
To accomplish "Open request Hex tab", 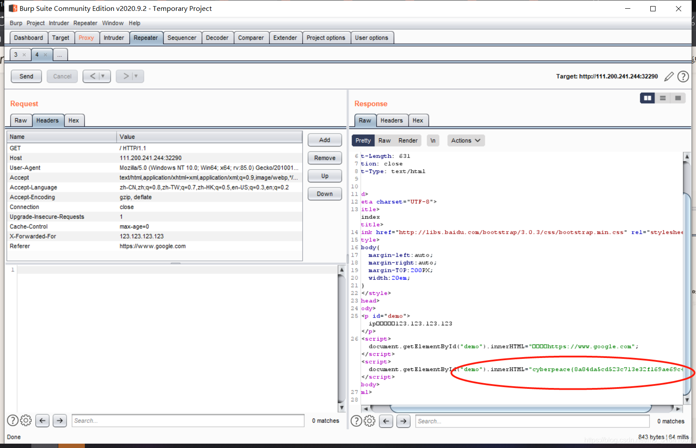I will pyautogui.click(x=74, y=120).
